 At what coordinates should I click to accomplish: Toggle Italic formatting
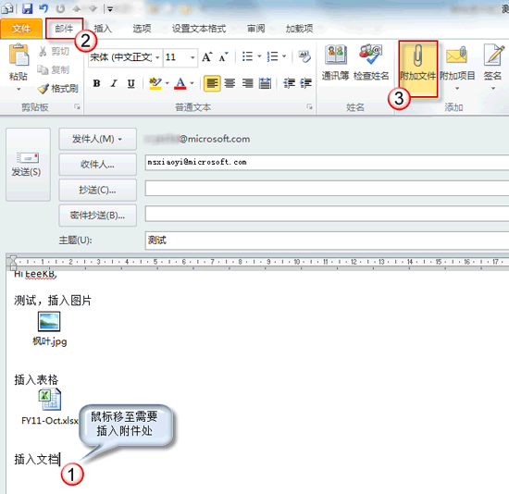coord(114,84)
